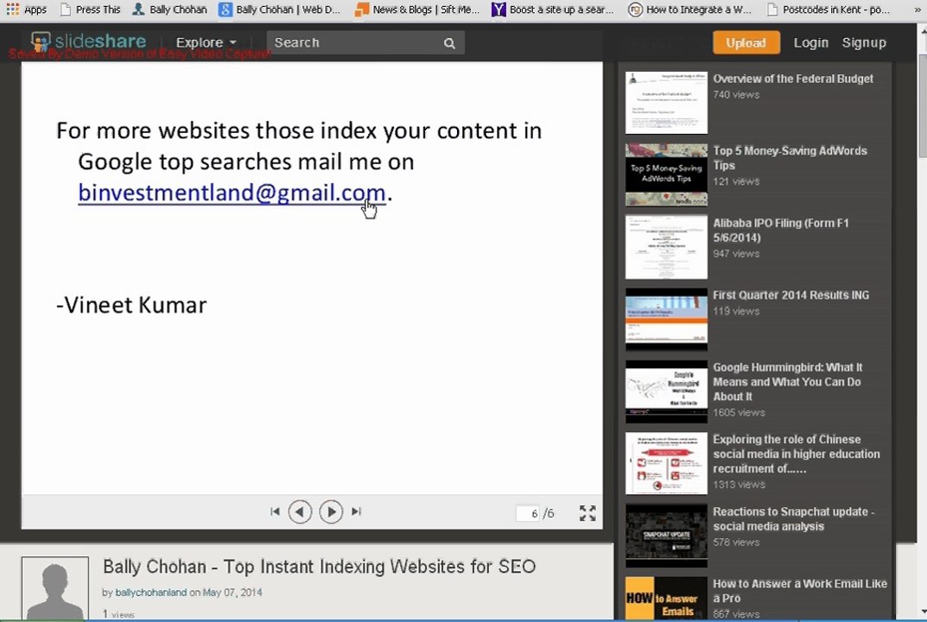Click the Bally Chohan Top Instant Indexing title
The height and width of the screenshot is (622, 927).
(x=320, y=567)
